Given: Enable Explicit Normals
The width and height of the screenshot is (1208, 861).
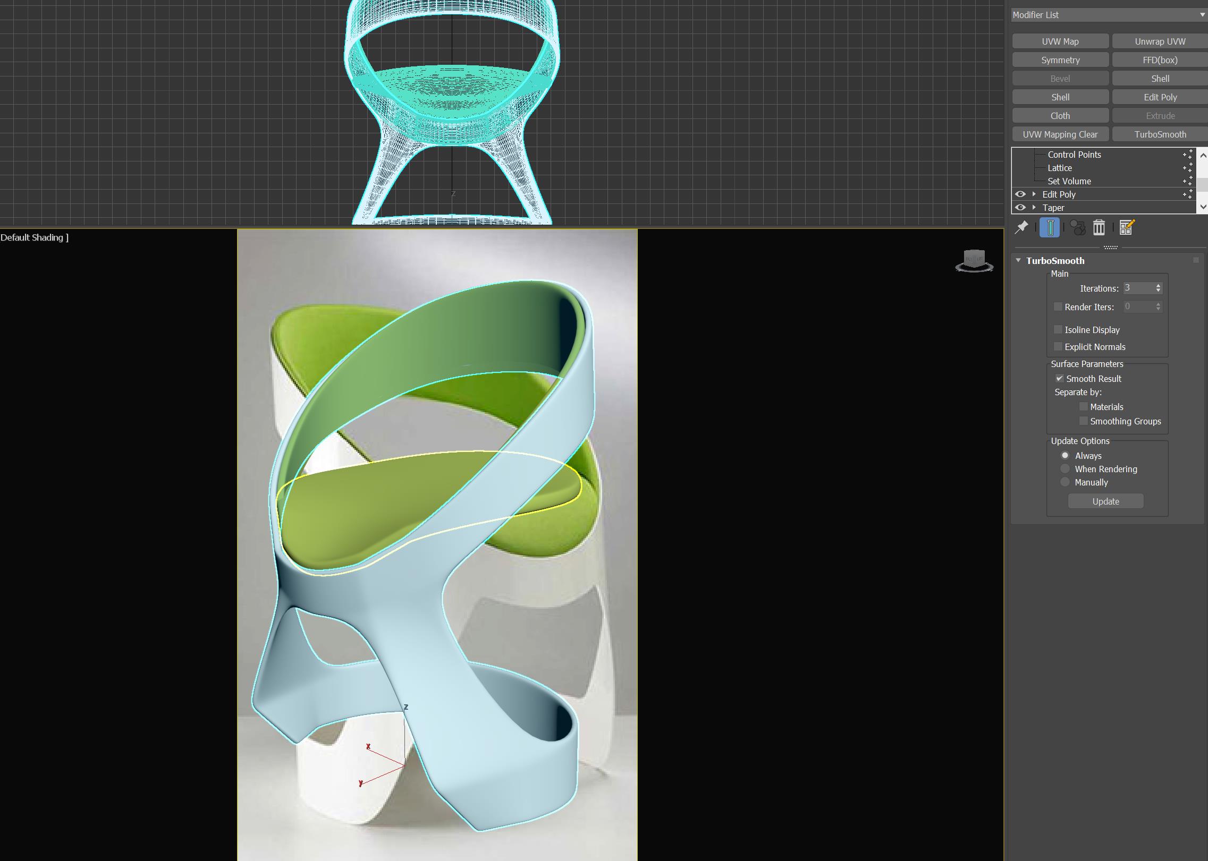Looking at the screenshot, I should click(1058, 346).
